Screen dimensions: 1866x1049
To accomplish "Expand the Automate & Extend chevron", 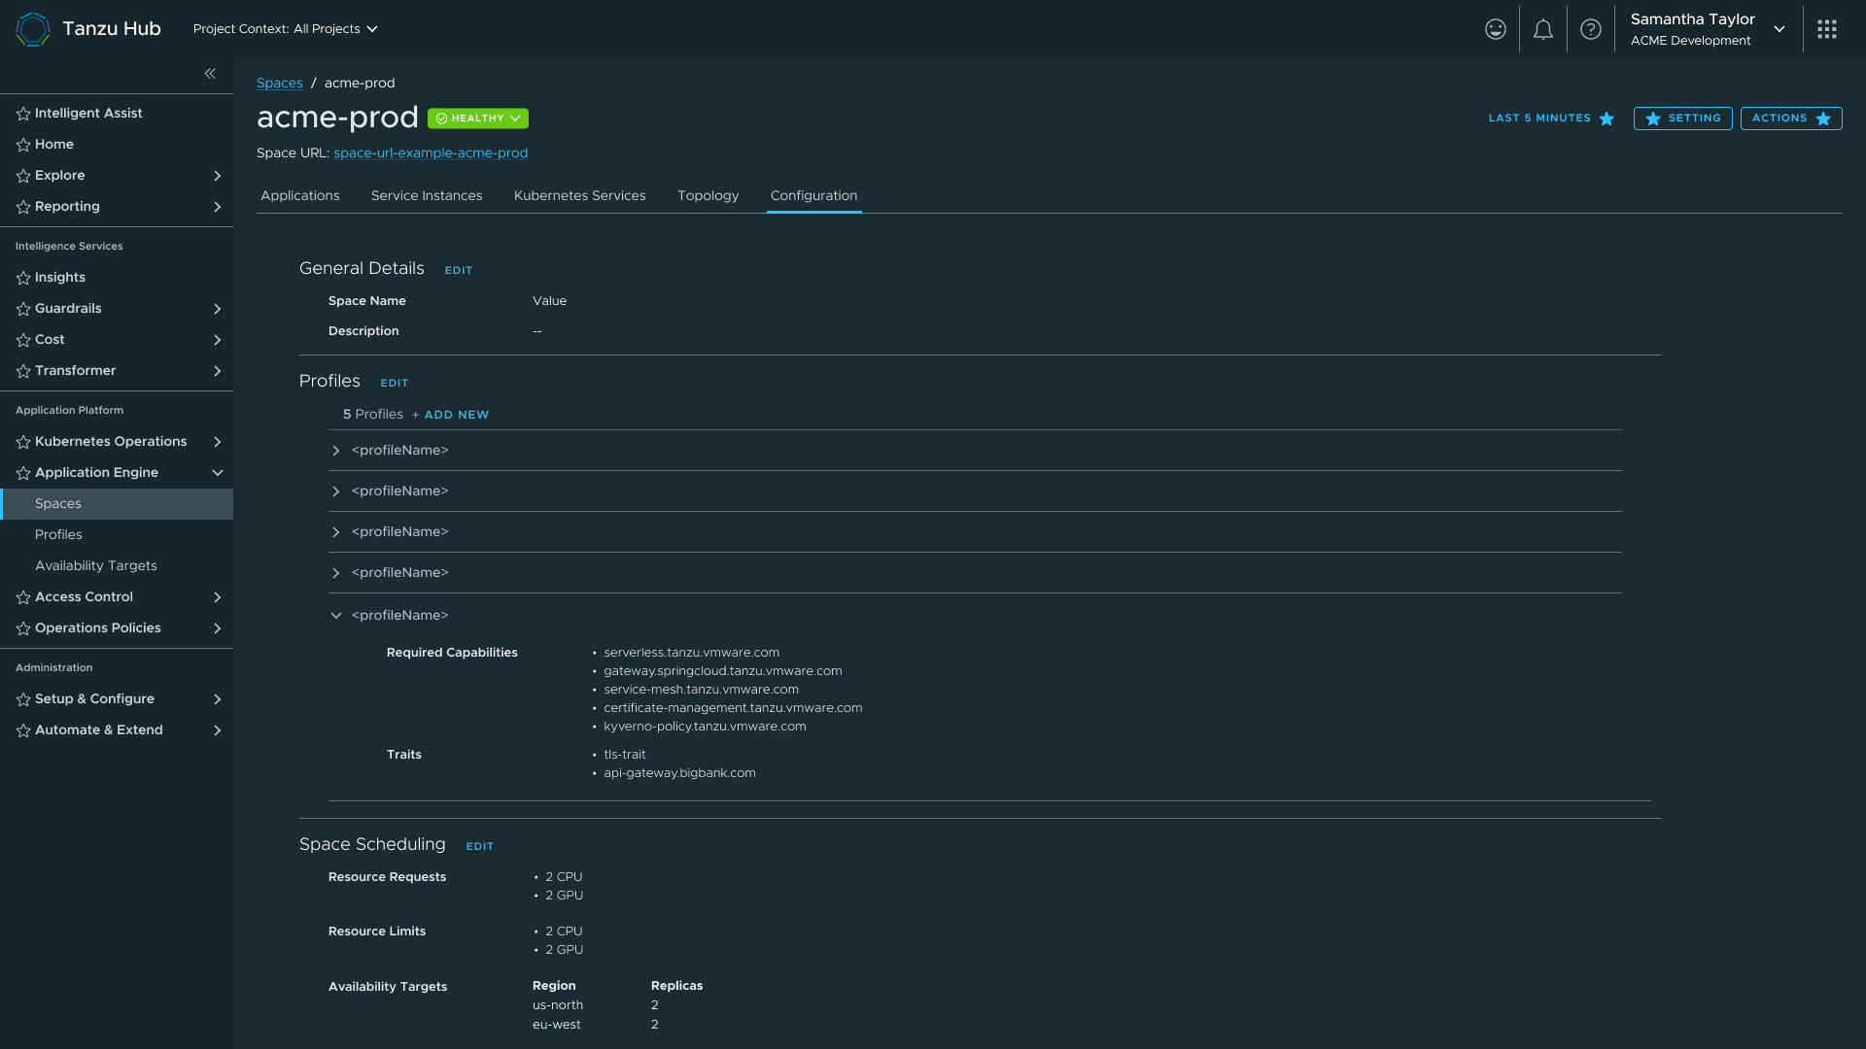I will 218,730.
